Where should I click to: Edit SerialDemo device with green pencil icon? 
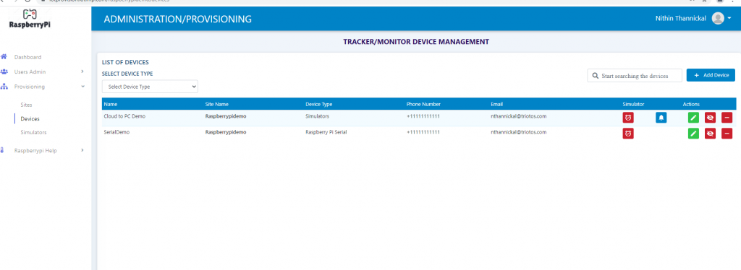(693, 134)
